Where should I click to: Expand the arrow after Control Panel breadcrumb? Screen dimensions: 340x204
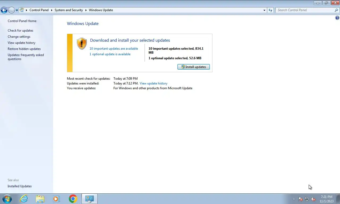pos(52,10)
